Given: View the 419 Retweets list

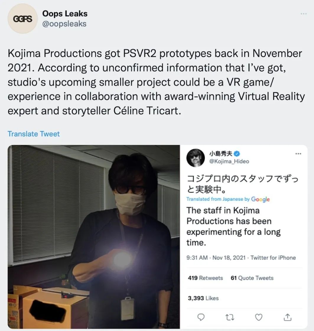Looking at the screenshot, I should [205, 278].
